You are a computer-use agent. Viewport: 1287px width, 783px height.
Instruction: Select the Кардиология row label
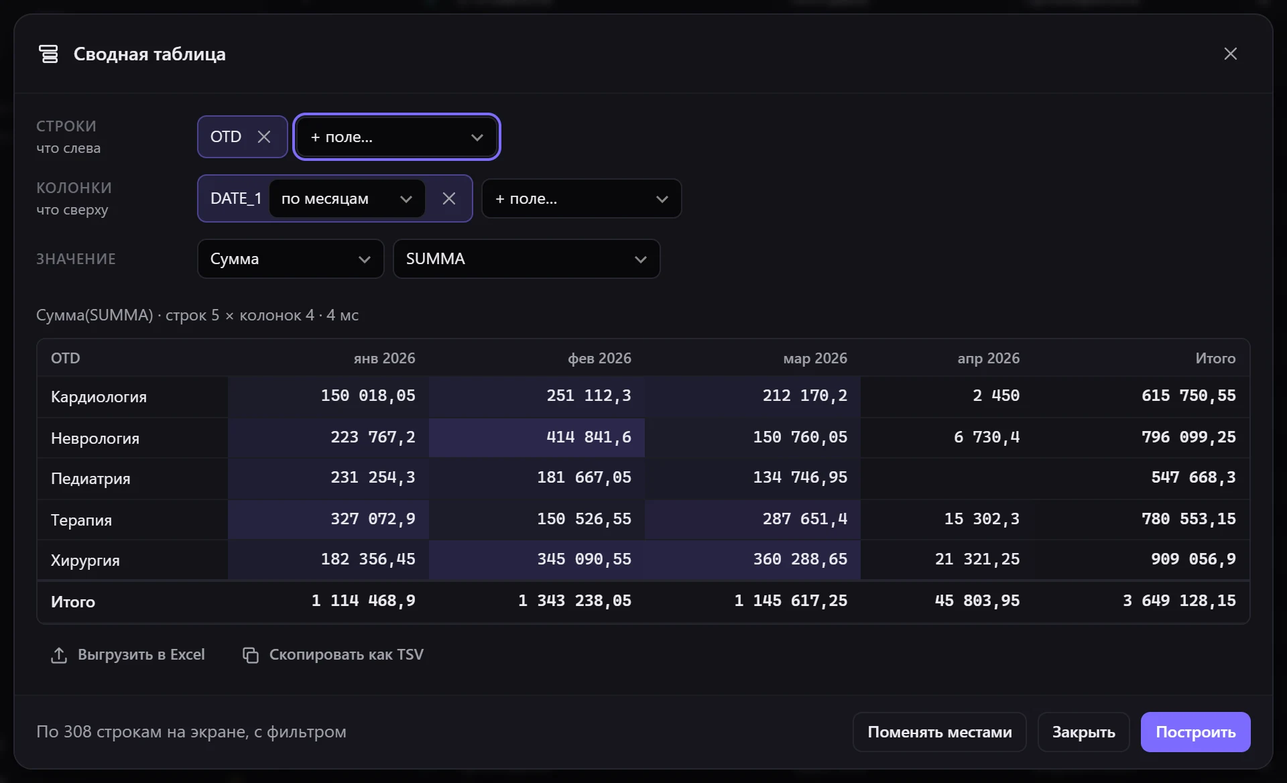click(x=99, y=397)
